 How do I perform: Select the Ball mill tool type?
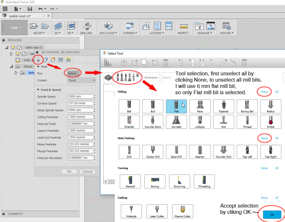[x=129, y=107]
